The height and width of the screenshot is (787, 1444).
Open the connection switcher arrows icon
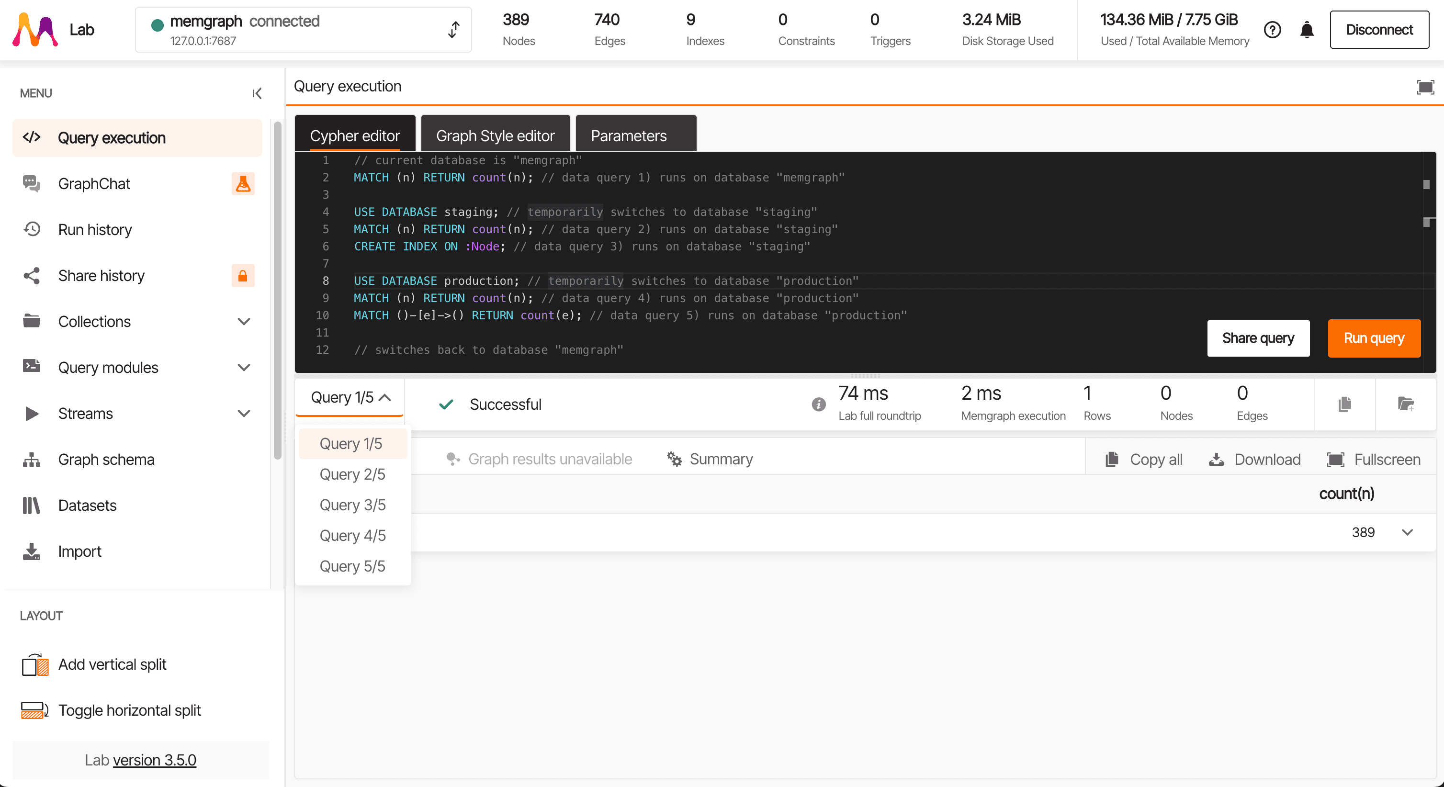453,30
